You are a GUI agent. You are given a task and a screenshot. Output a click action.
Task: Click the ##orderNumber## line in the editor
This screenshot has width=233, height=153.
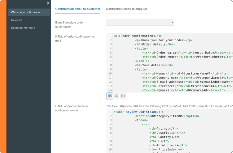click(x=187, y=57)
